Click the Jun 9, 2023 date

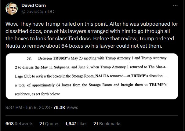coord(38,107)
